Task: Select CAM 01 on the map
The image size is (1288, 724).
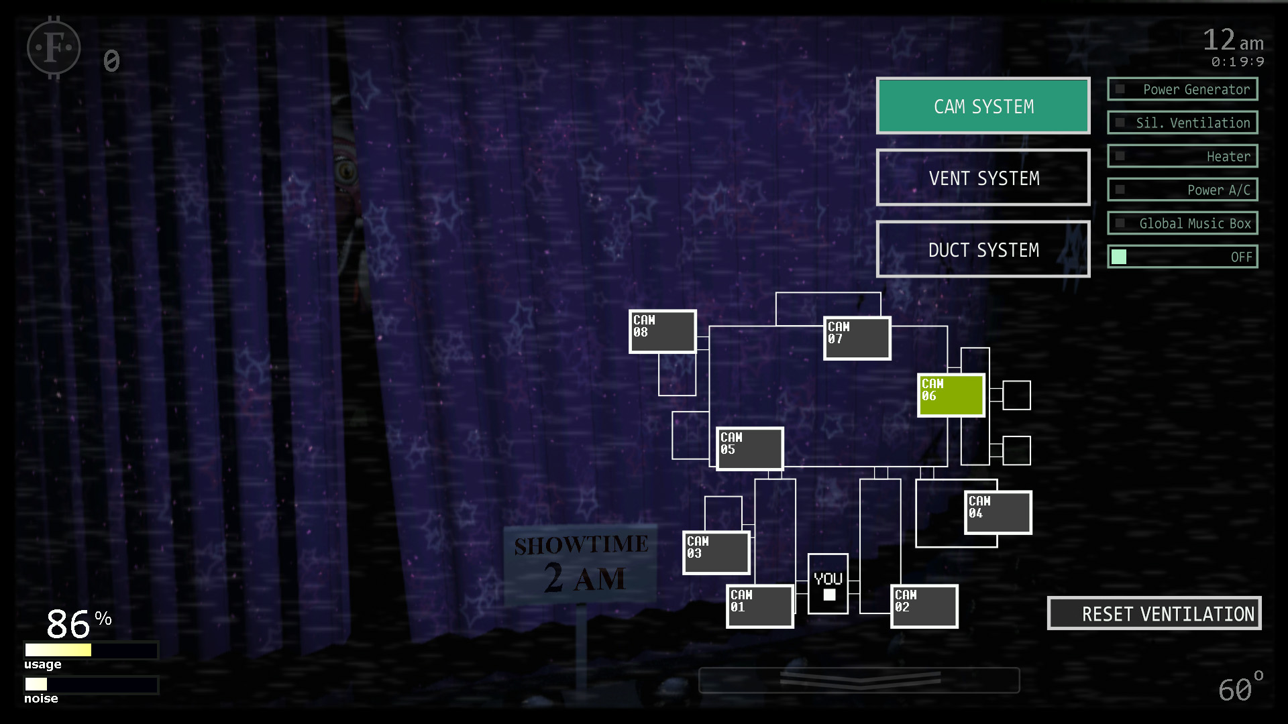Action: pos(755,603)
